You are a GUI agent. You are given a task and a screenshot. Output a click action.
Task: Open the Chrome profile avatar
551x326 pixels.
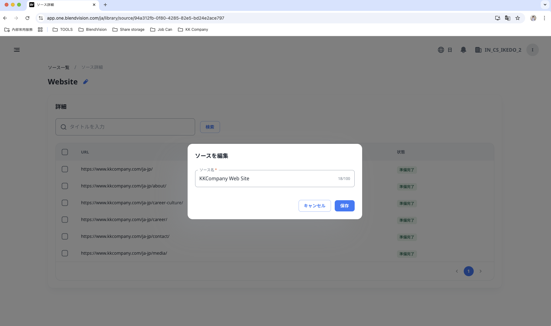[533, 18]
